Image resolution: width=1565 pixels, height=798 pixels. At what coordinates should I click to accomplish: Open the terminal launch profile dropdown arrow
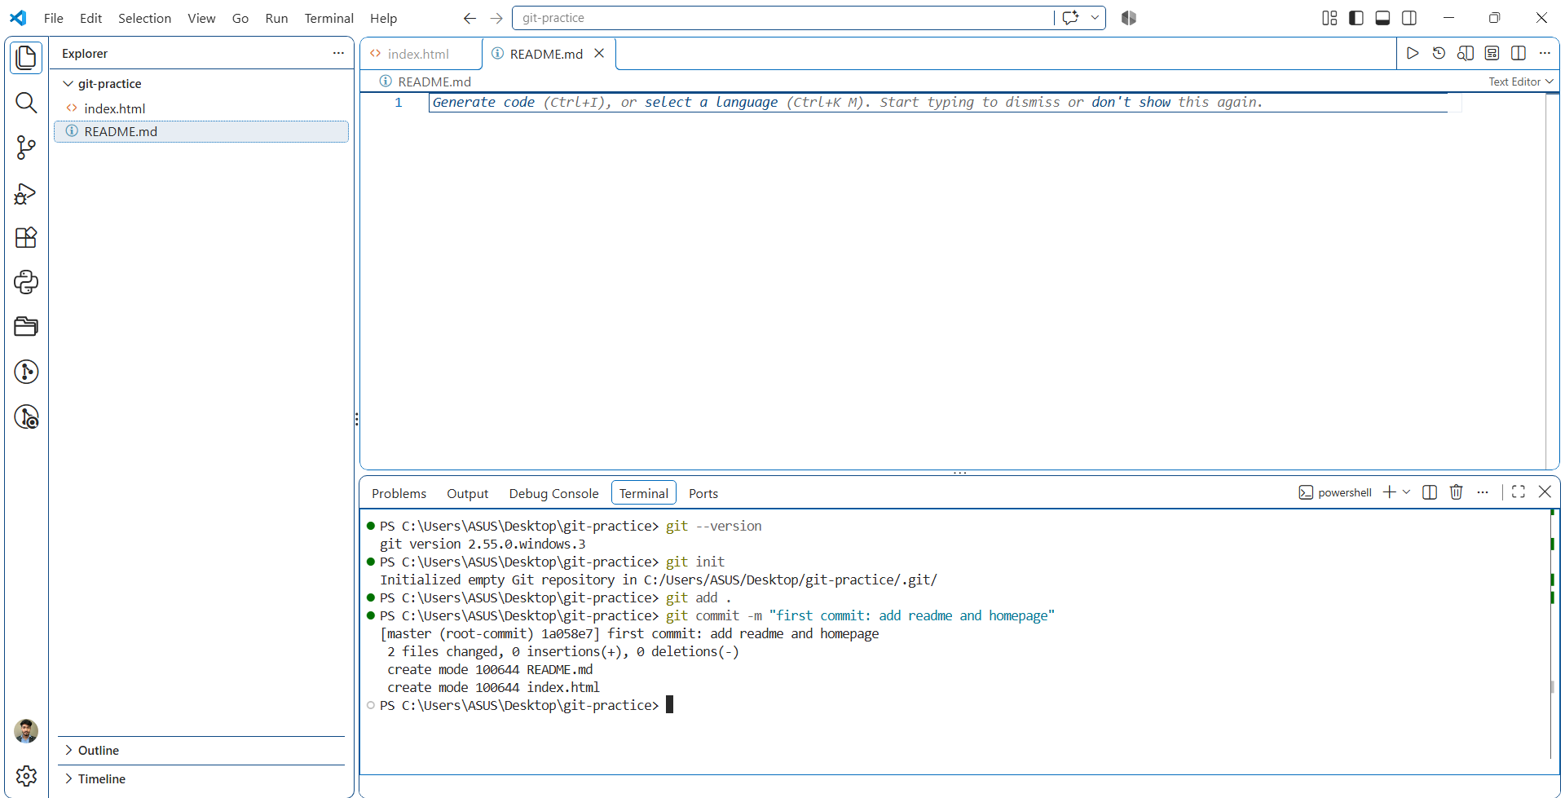click(x=1407, y=492)
